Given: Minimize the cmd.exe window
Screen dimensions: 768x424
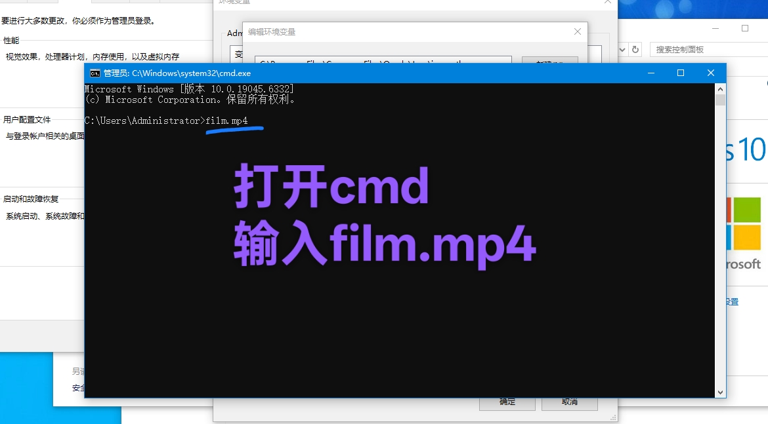Looking at the screenshot, I should point(651,73).
